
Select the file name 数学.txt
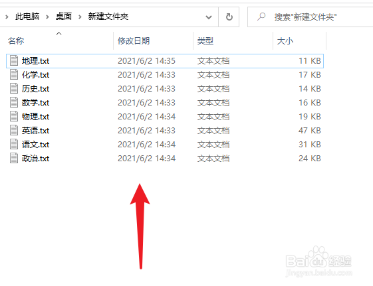point(35,103)
